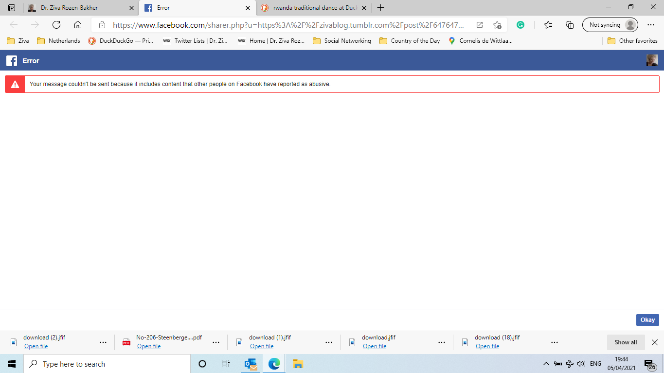This screenshot has width=664, height=373.
Task: Click the Not syncing profile toggle
Action: tap(610, 24)
